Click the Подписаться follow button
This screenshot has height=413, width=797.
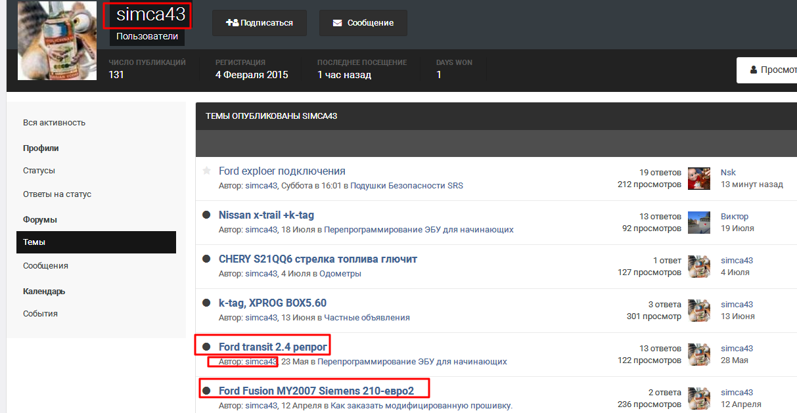260,23
